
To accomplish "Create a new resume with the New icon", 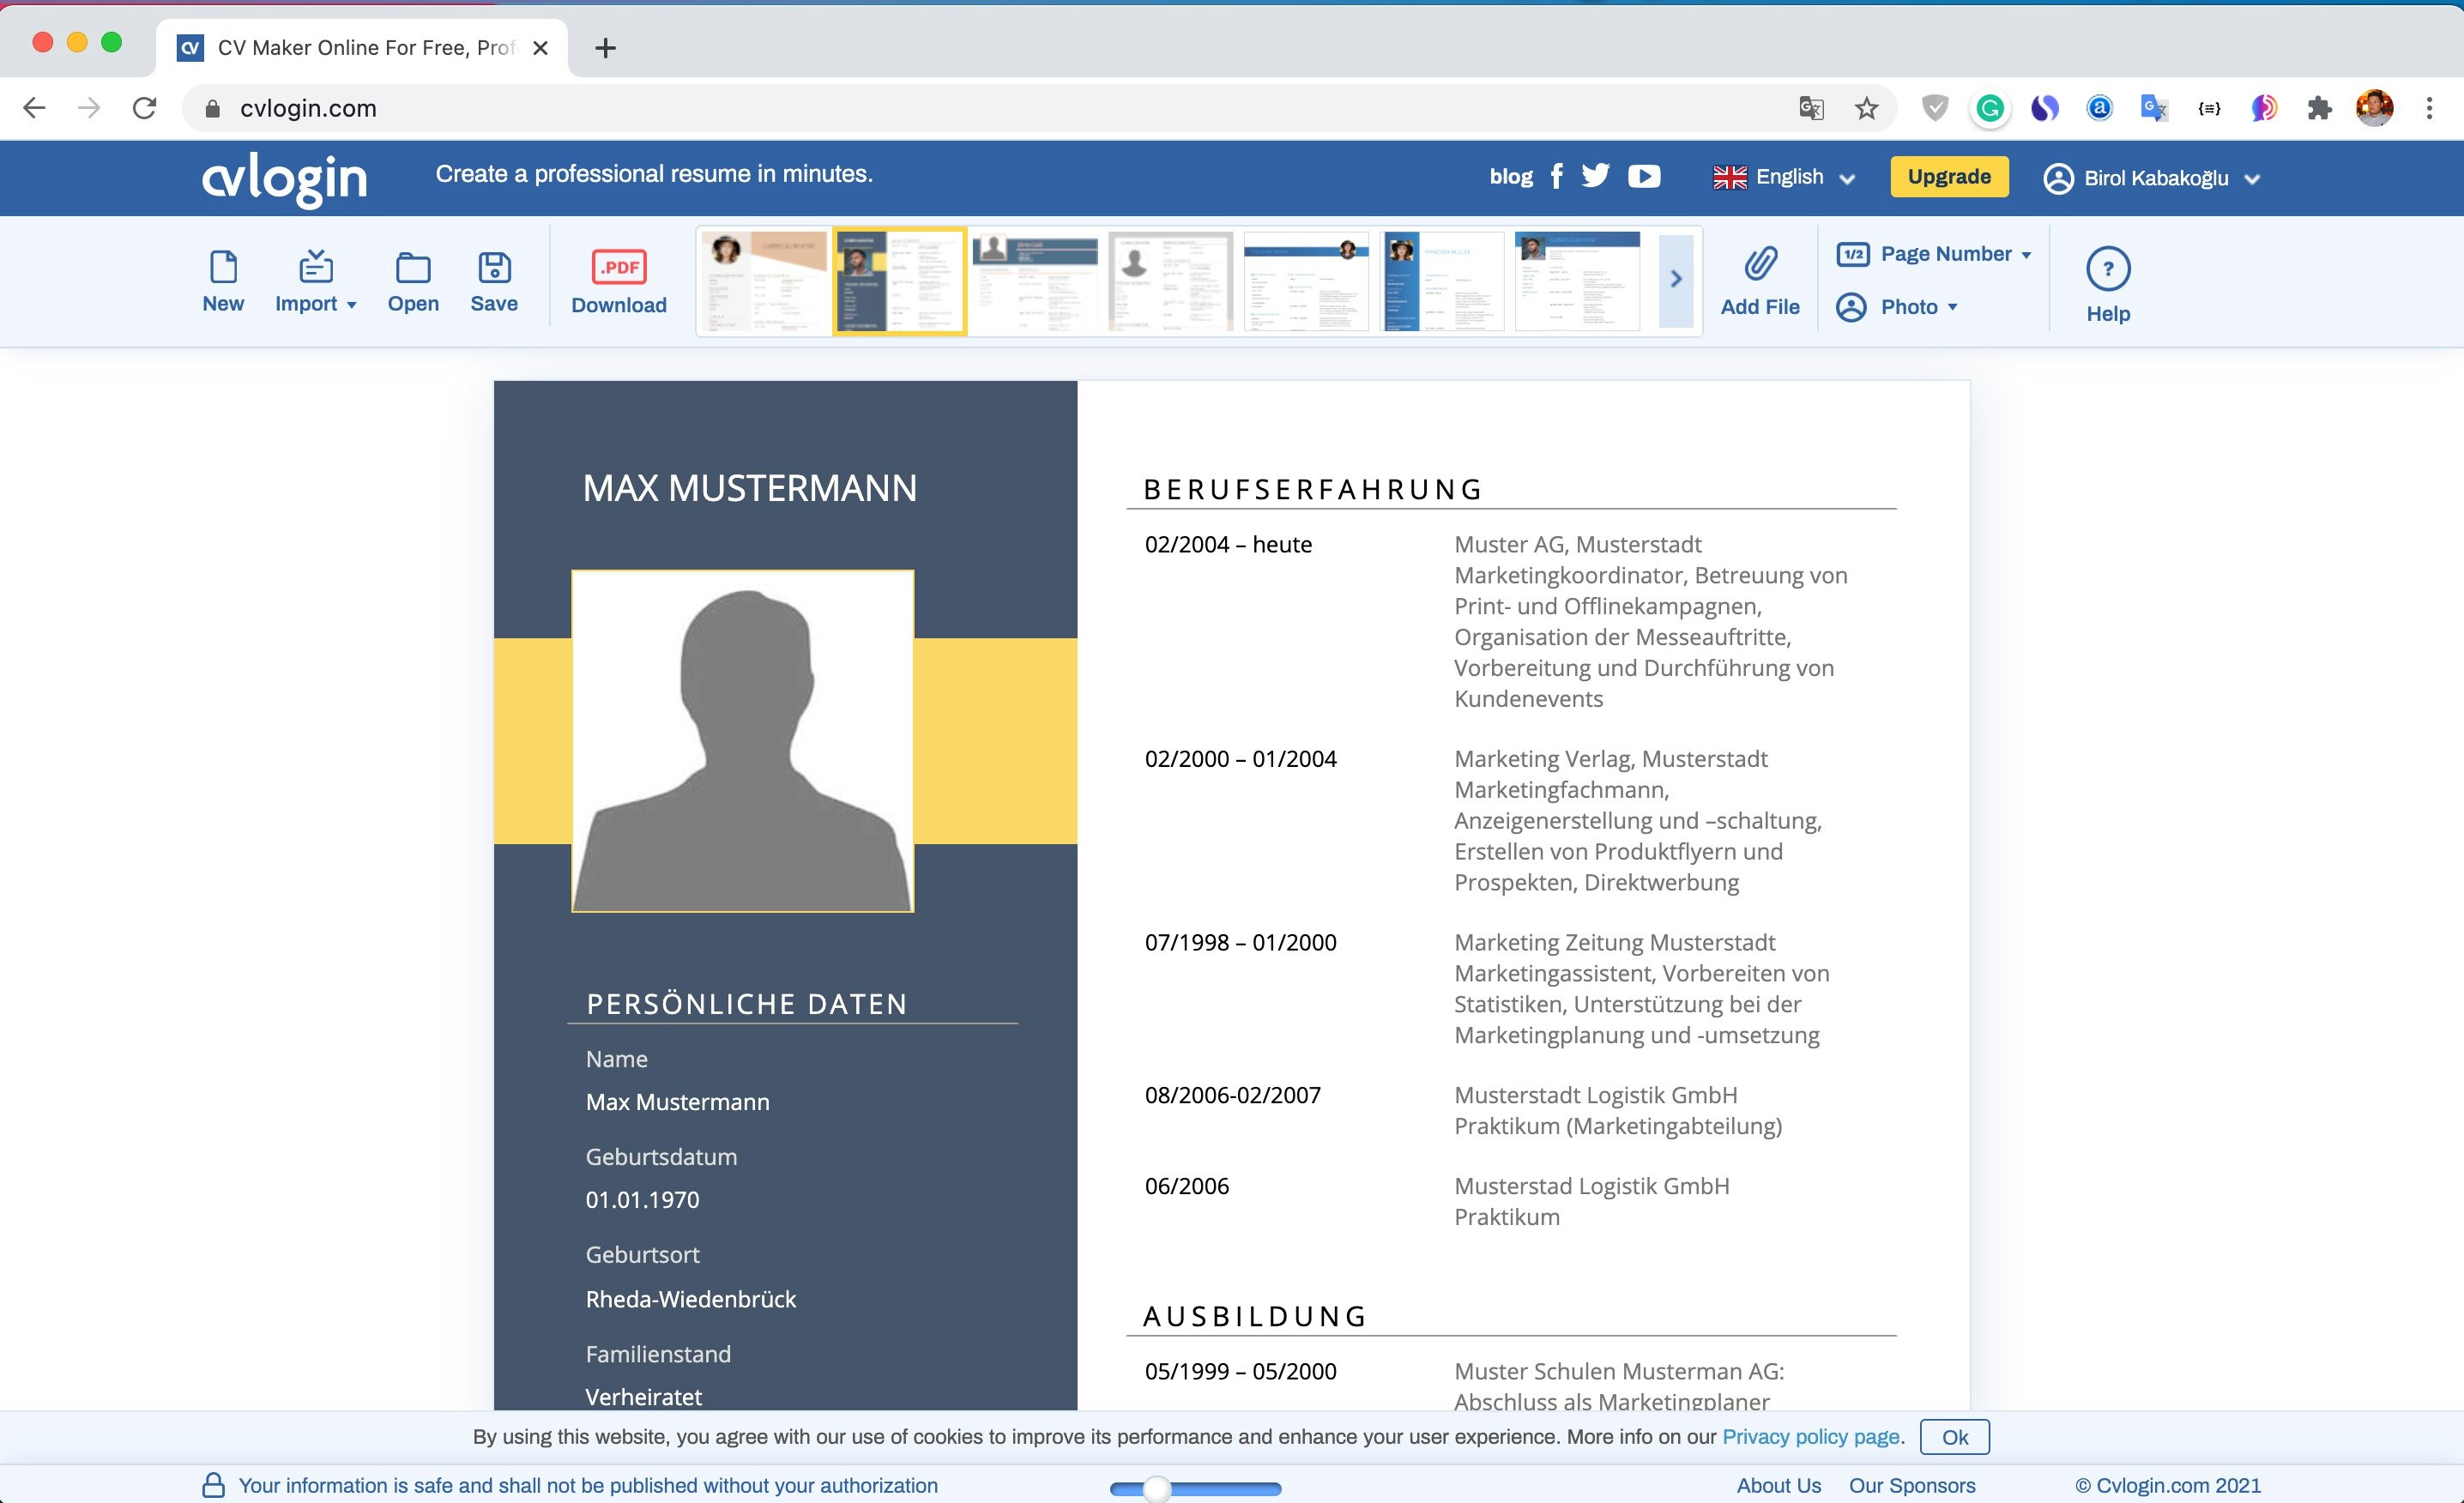I will 222,278.
